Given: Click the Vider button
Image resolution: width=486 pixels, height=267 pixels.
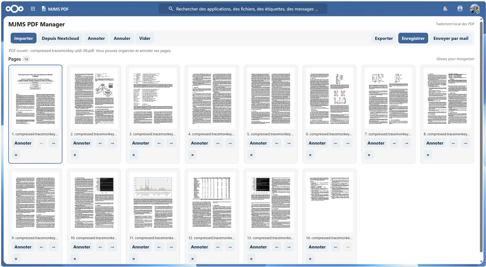Looking at the screenshot, I should pos(145,38).
